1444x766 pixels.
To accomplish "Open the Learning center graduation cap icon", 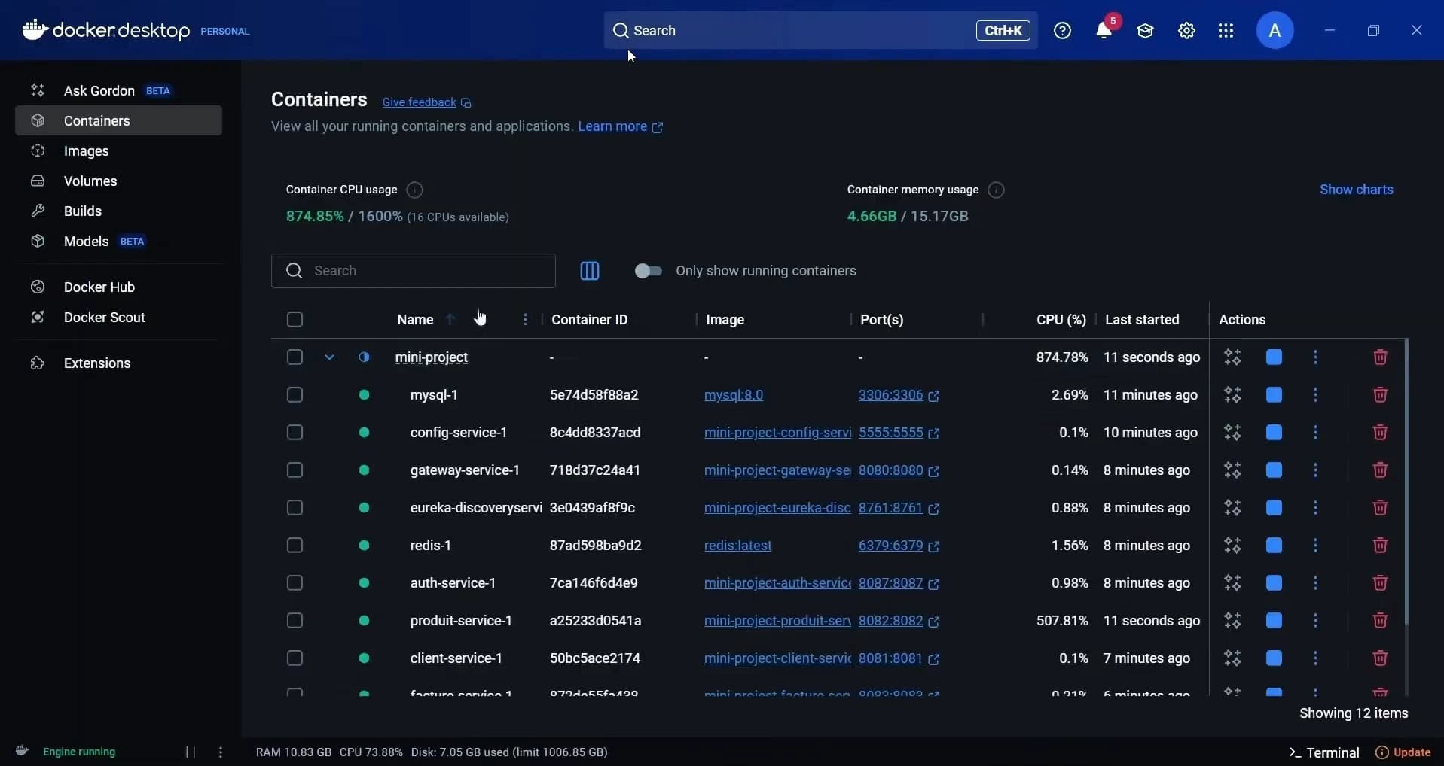I will click(1145, 31).
